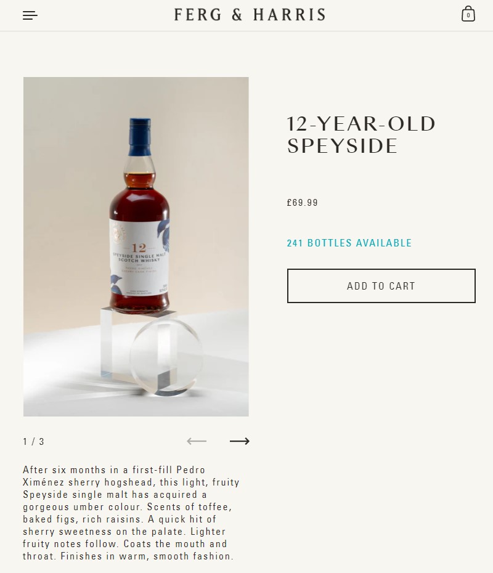Go to next product image arrow
The image size is (493, 573).
tap(240, 441)
